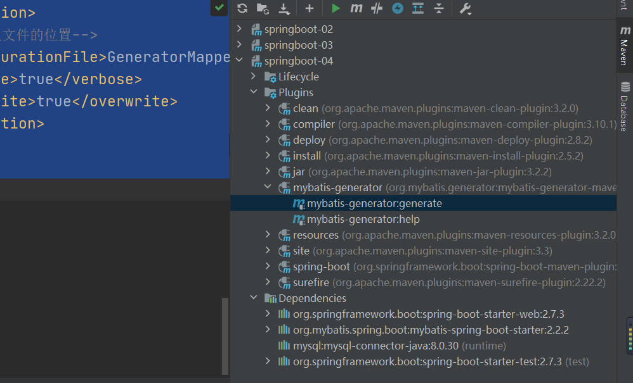The width and height of the screenshot is (633, 383).
Task: Run Maven build with green play icon
Action: click(336, 8)
